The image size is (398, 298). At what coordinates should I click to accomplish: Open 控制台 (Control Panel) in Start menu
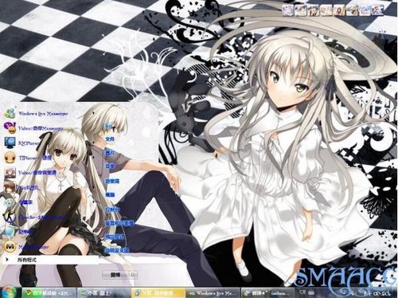coord(112,210)
